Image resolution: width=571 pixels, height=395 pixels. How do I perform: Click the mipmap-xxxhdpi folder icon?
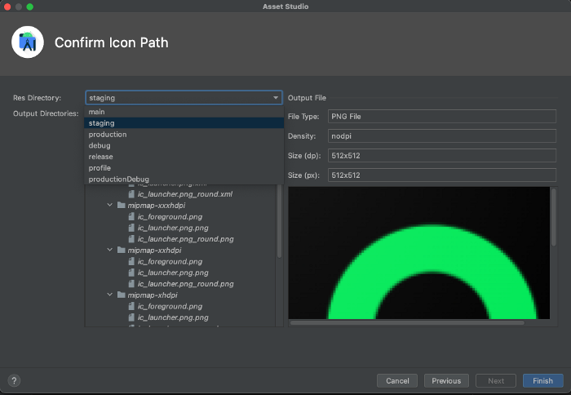click(122, 205)
